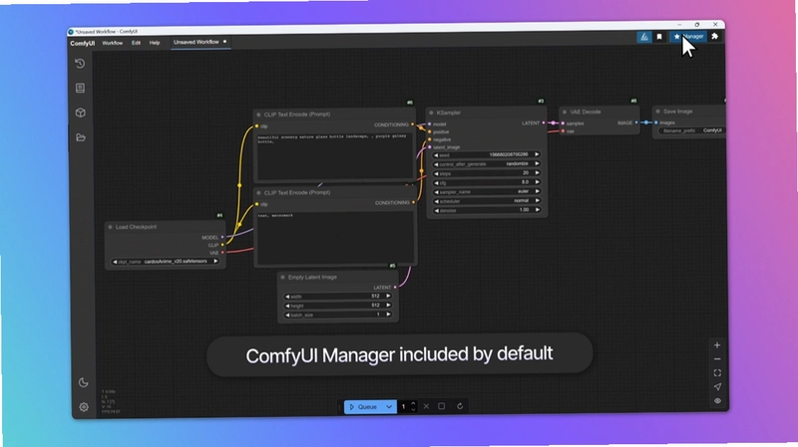The image size is (798, 447).
Task: Open the Queue button dropdown chevron
Action: coord(389,407)
